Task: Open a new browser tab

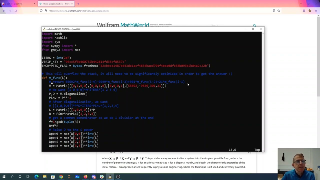Action: pos(78,4)
